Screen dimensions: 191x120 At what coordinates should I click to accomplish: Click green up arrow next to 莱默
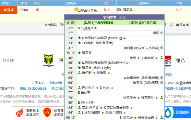tap(138, 58)
